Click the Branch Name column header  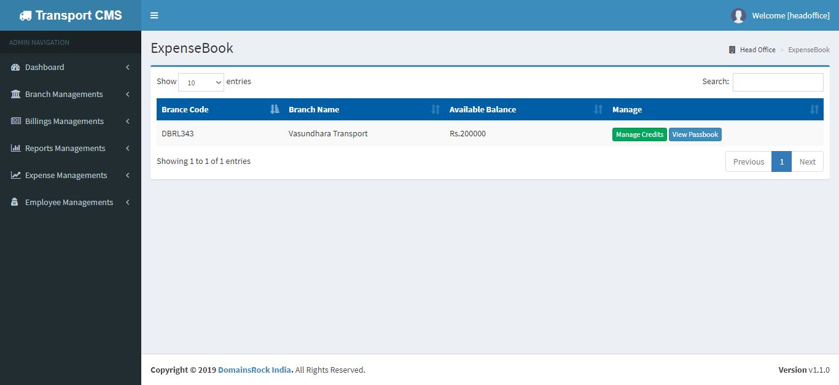364,109
